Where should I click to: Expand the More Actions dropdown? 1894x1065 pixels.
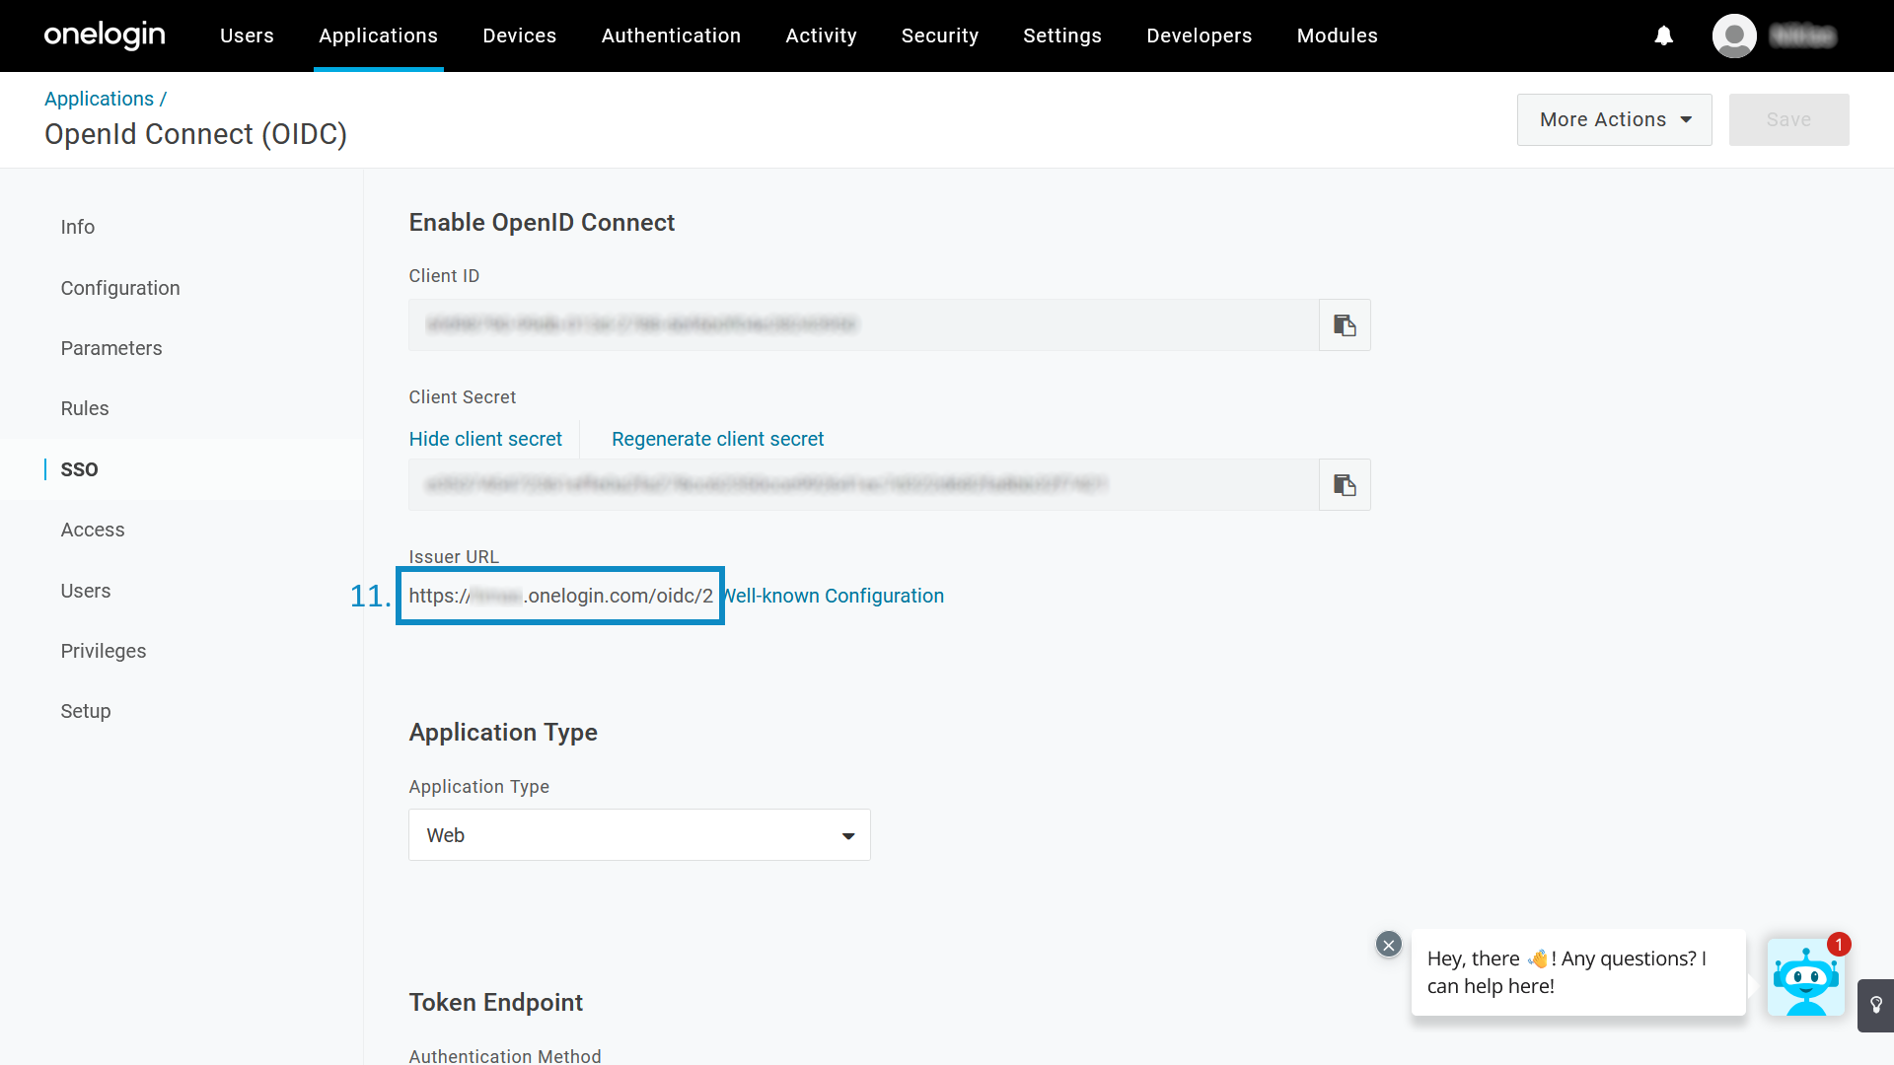click(x=1615, y=120)
